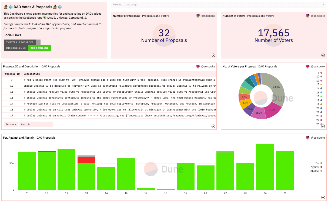Click the Search field under the proposals table
328x202 pixels.
[x=36, y=125]
